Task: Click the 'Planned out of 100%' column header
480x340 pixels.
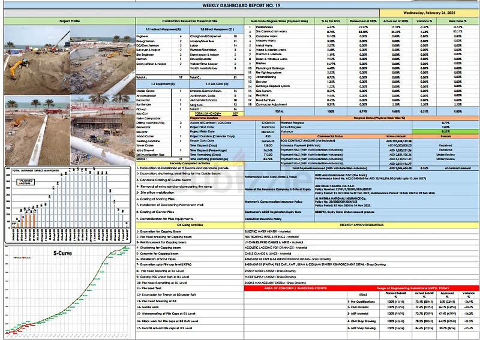Action: [363, 21]
